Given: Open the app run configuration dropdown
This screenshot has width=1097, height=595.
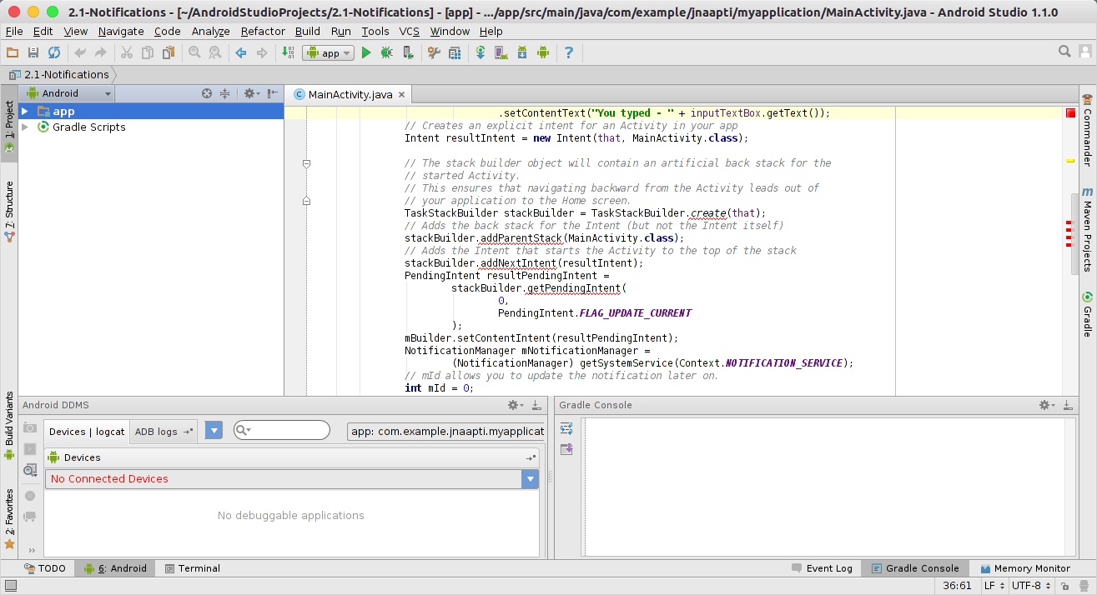Looking at the screenshot, I should [x=329, y=52].
